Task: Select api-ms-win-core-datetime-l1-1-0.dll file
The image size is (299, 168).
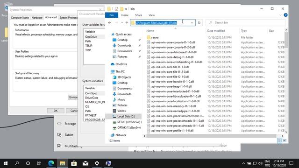Action: click(x=174, y=52)
